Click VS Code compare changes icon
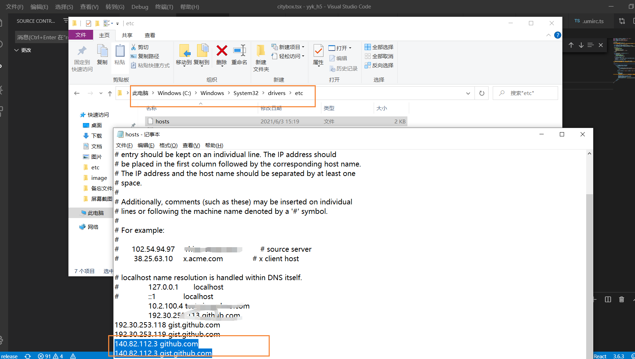The height and width of the screenshot is (359, 635). coord(622,21)
